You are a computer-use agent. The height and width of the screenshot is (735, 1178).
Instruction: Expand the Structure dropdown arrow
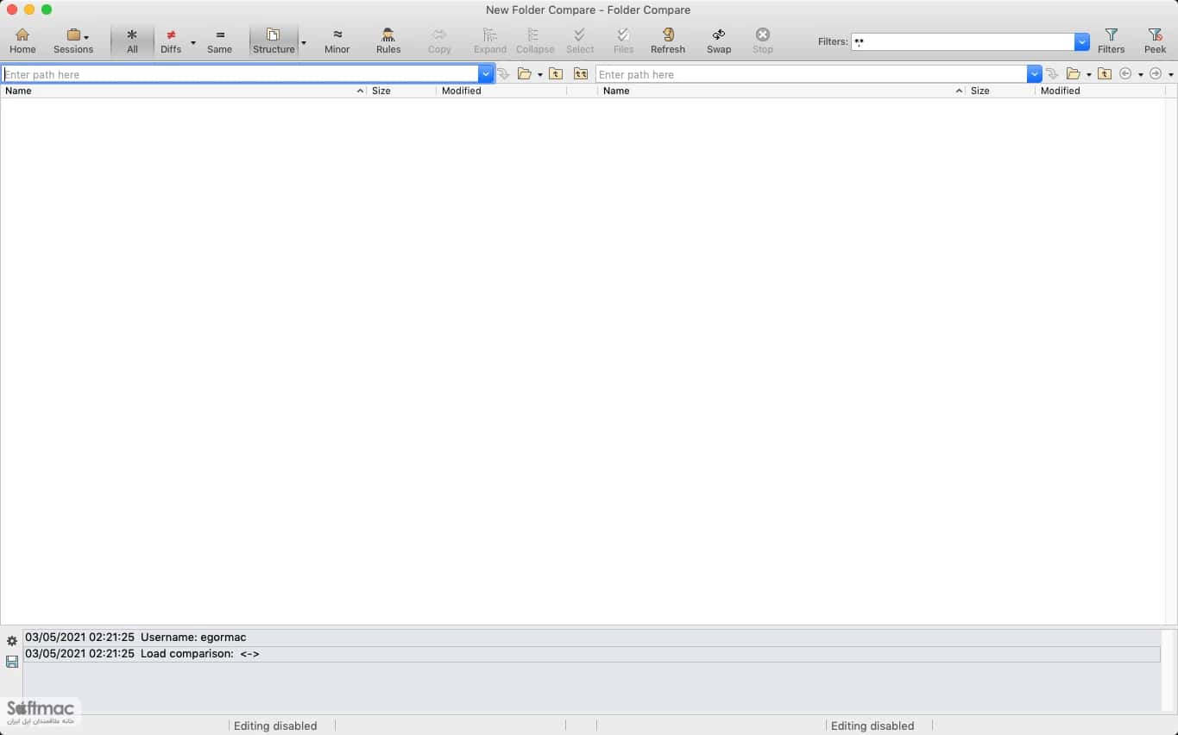pos(303,42)
